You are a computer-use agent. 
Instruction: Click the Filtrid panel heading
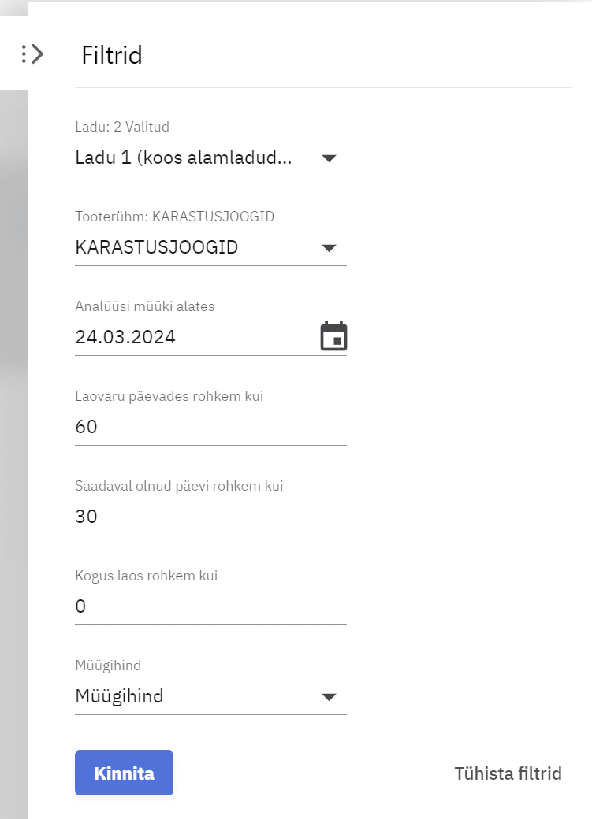point(112,56)
